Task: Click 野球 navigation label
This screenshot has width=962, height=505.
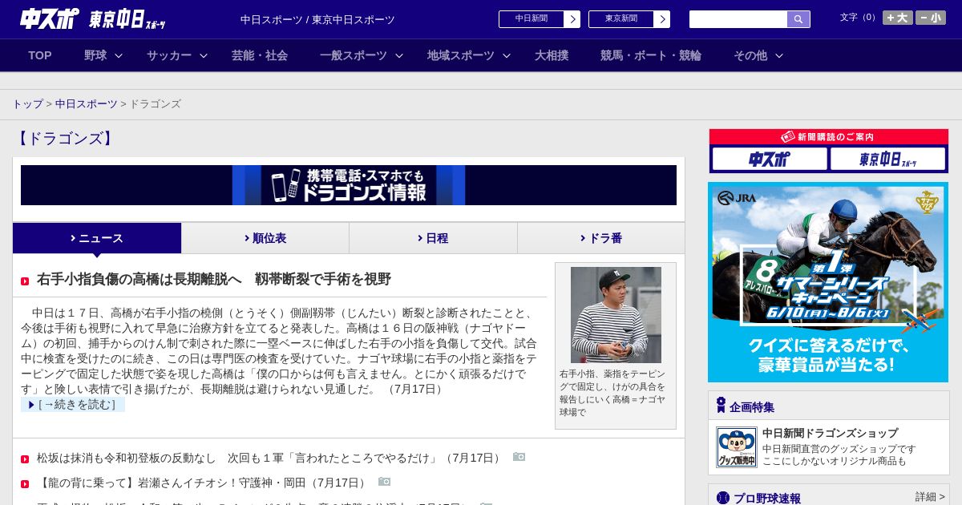Action: coord(95,55)
